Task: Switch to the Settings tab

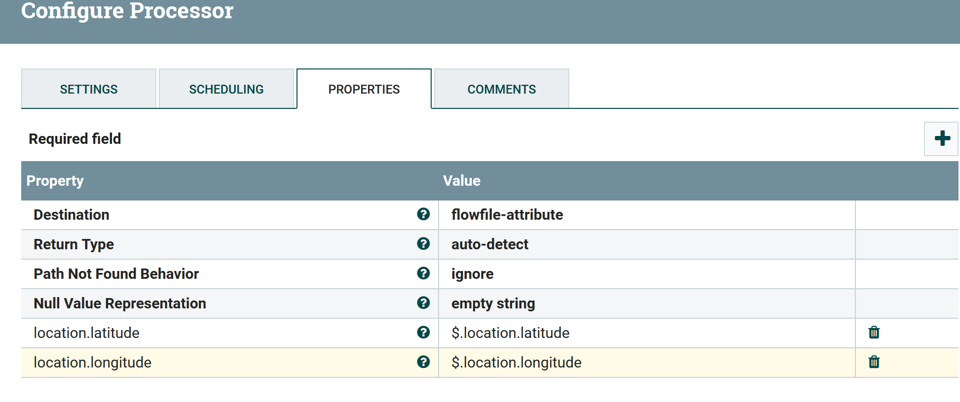Action: coord(89,89)
